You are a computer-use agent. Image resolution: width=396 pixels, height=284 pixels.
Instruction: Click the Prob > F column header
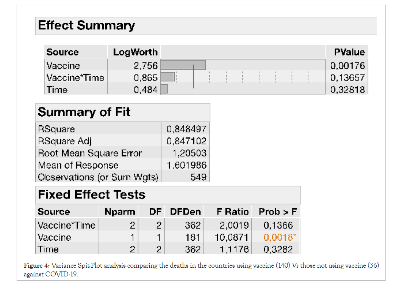278,211
